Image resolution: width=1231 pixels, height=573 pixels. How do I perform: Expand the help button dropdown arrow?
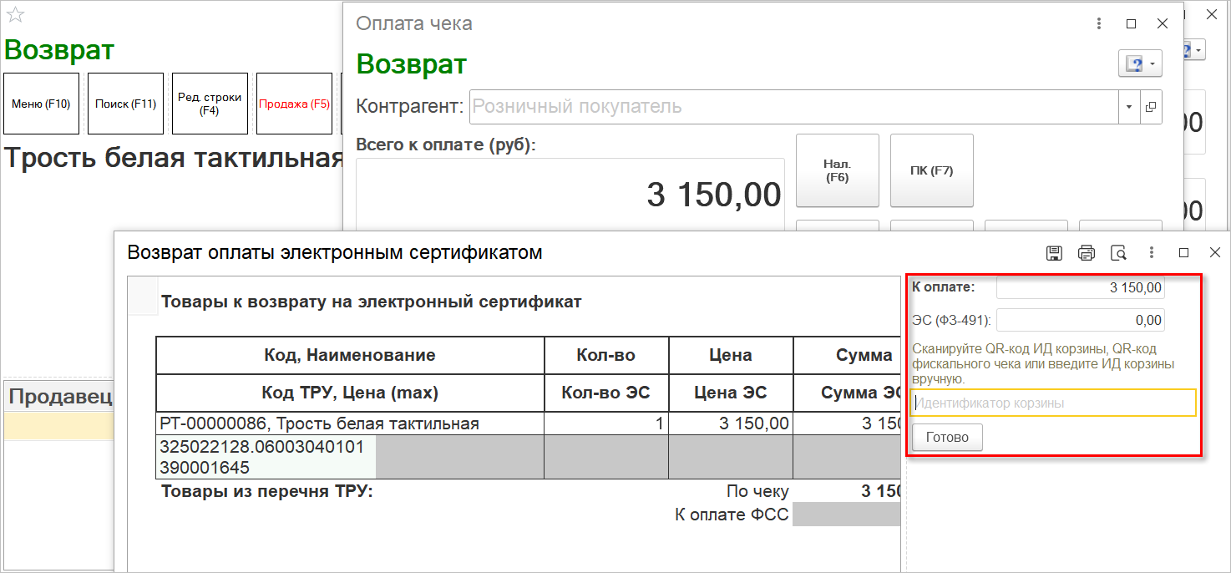click(1152, 64)
